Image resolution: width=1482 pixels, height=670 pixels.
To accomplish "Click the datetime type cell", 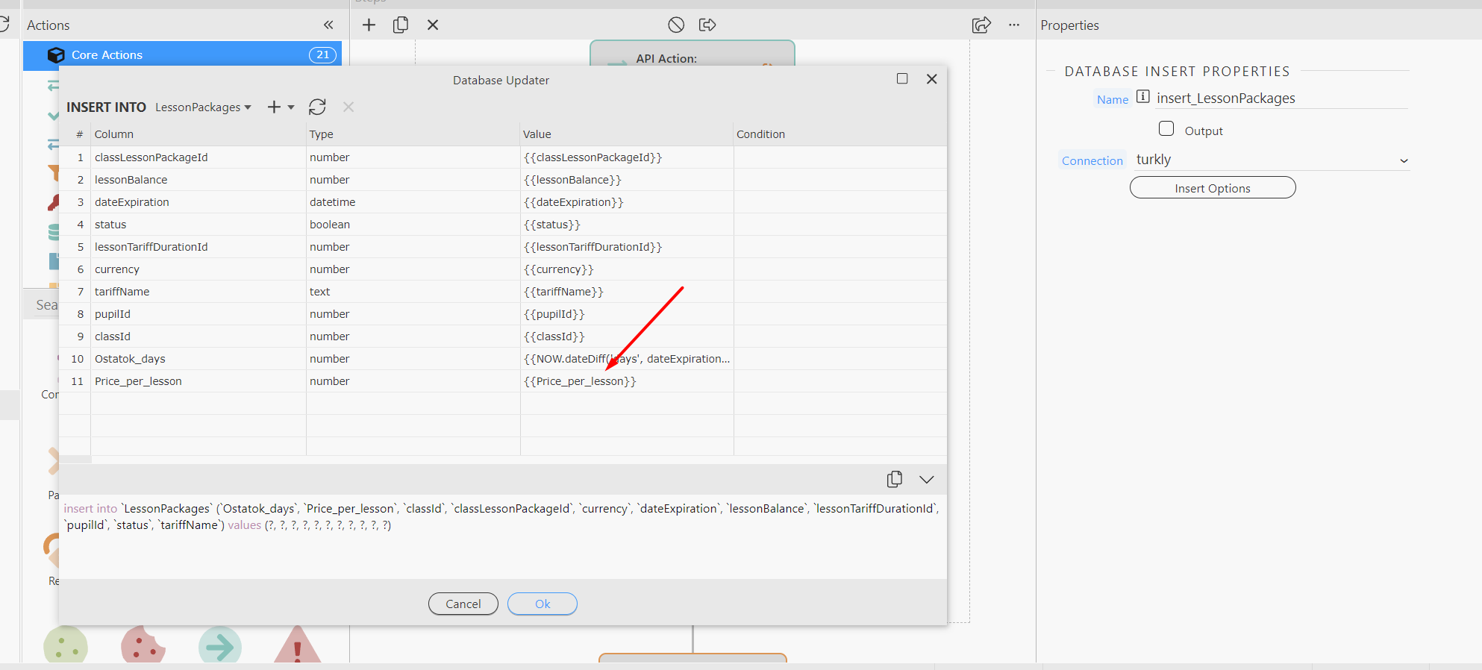I will pos(413,202).
